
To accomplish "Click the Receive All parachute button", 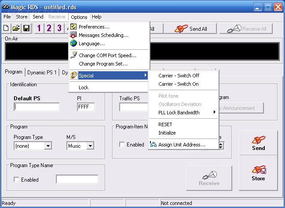I will (x=246, y=29).
